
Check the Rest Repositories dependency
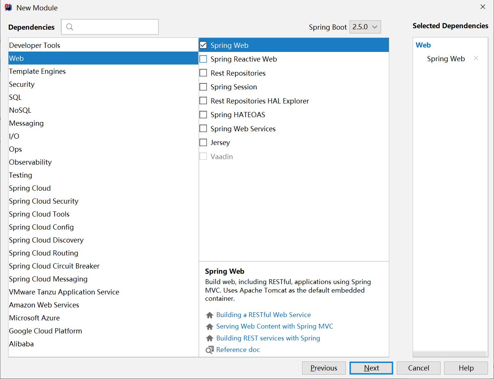203,73
